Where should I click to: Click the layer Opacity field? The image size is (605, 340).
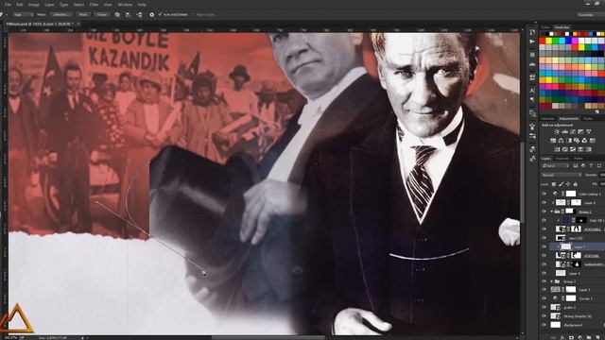(601, 175)
